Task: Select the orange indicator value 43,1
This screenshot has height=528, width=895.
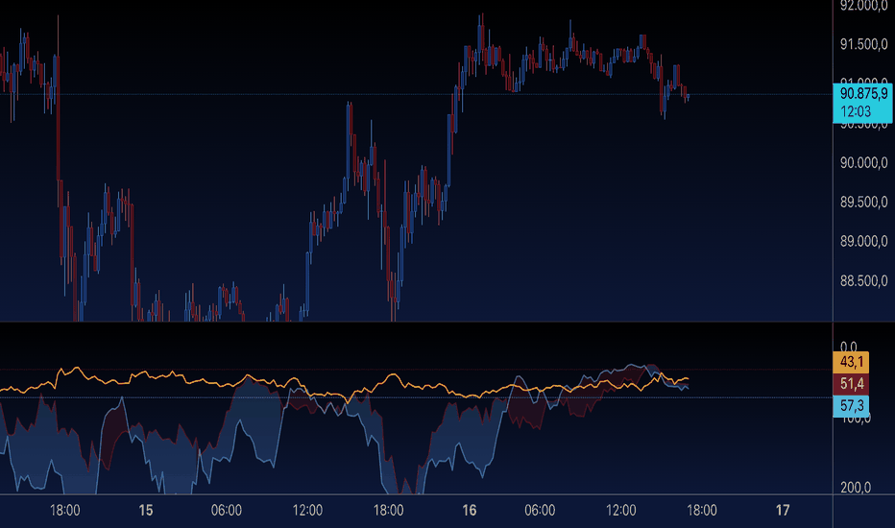Action: [x=851, y=362]
